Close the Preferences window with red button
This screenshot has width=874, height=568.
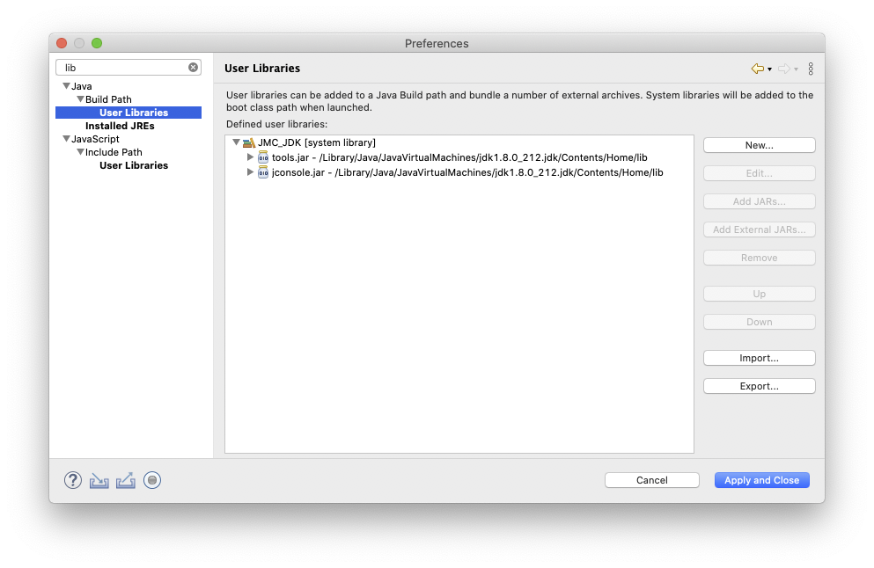point(62,43)
